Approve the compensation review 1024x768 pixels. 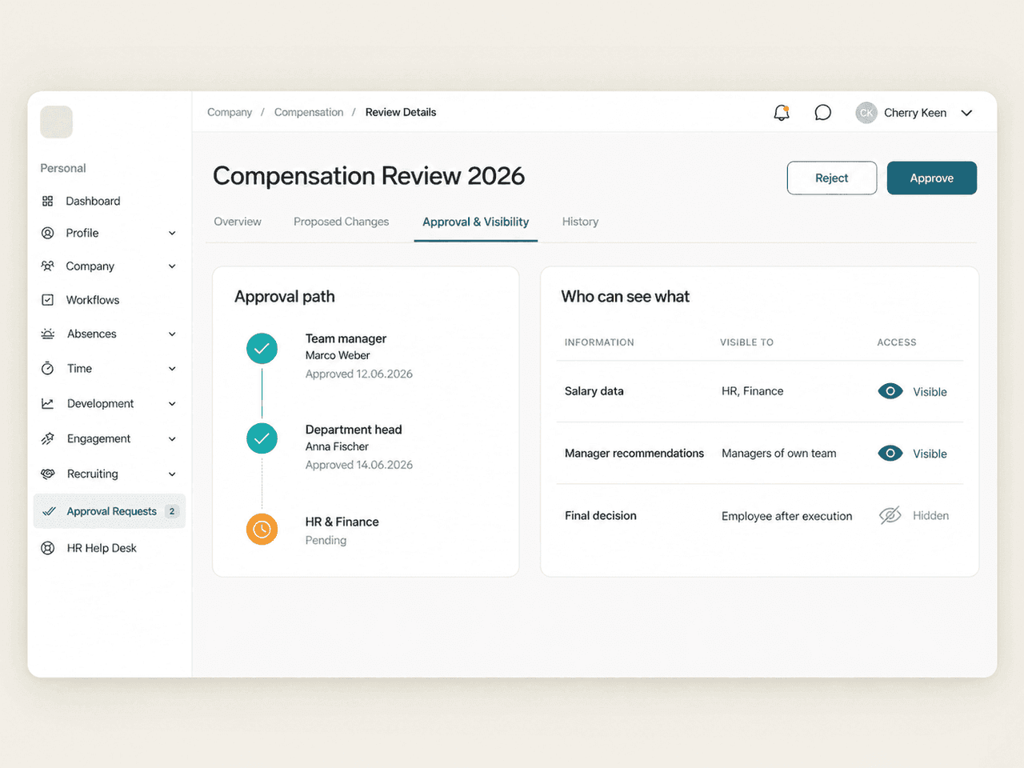click(932, 178)
